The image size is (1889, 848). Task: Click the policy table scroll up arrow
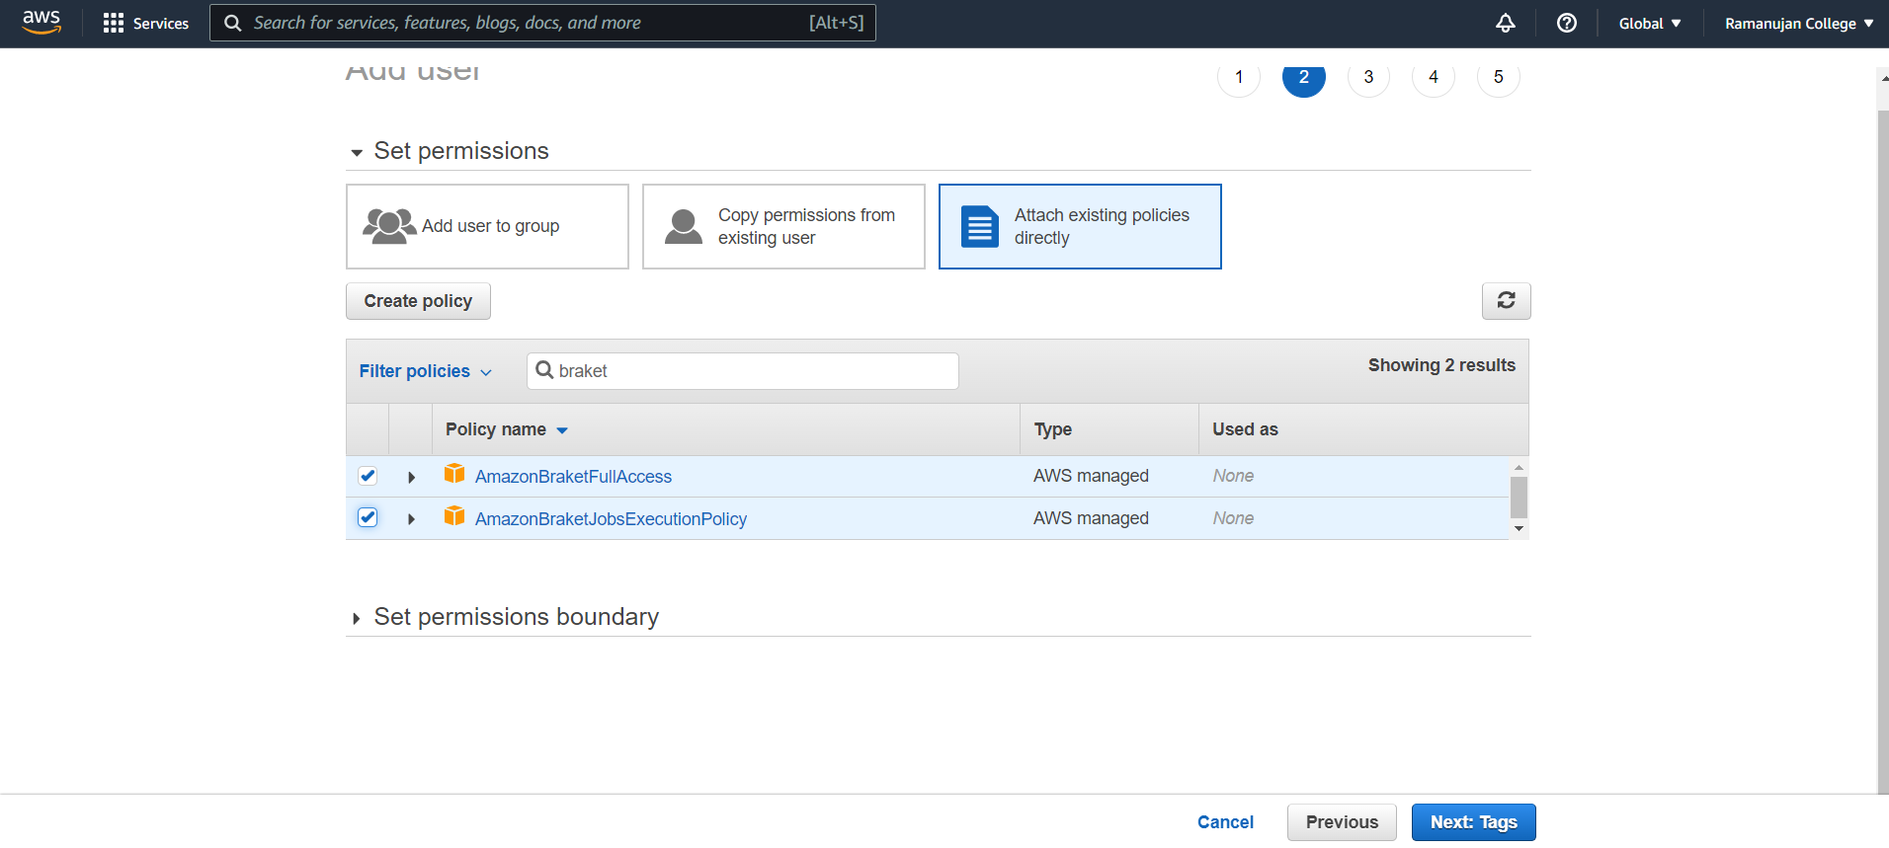click(1519, 467)
